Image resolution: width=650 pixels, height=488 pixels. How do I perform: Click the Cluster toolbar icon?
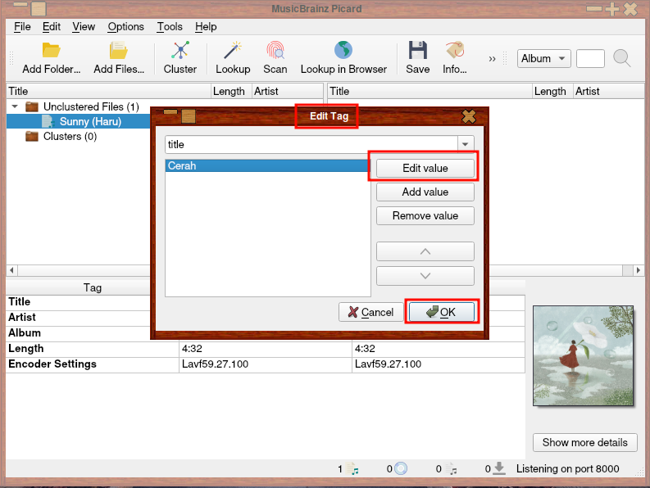click(x=180, y=52)
